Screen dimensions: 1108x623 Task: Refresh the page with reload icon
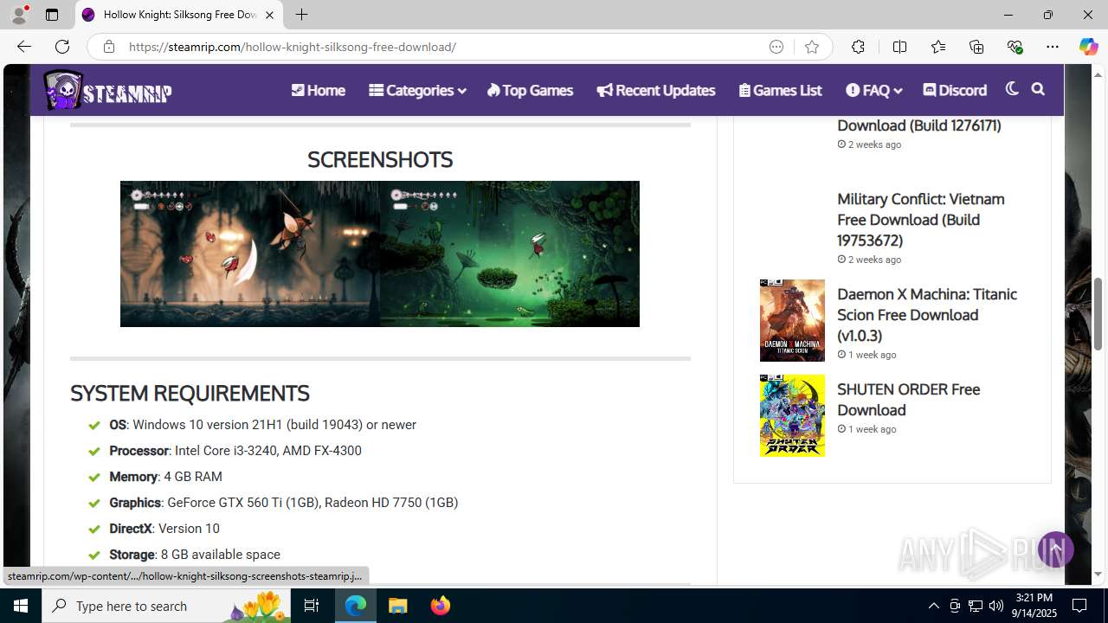(x=62, y=47)
